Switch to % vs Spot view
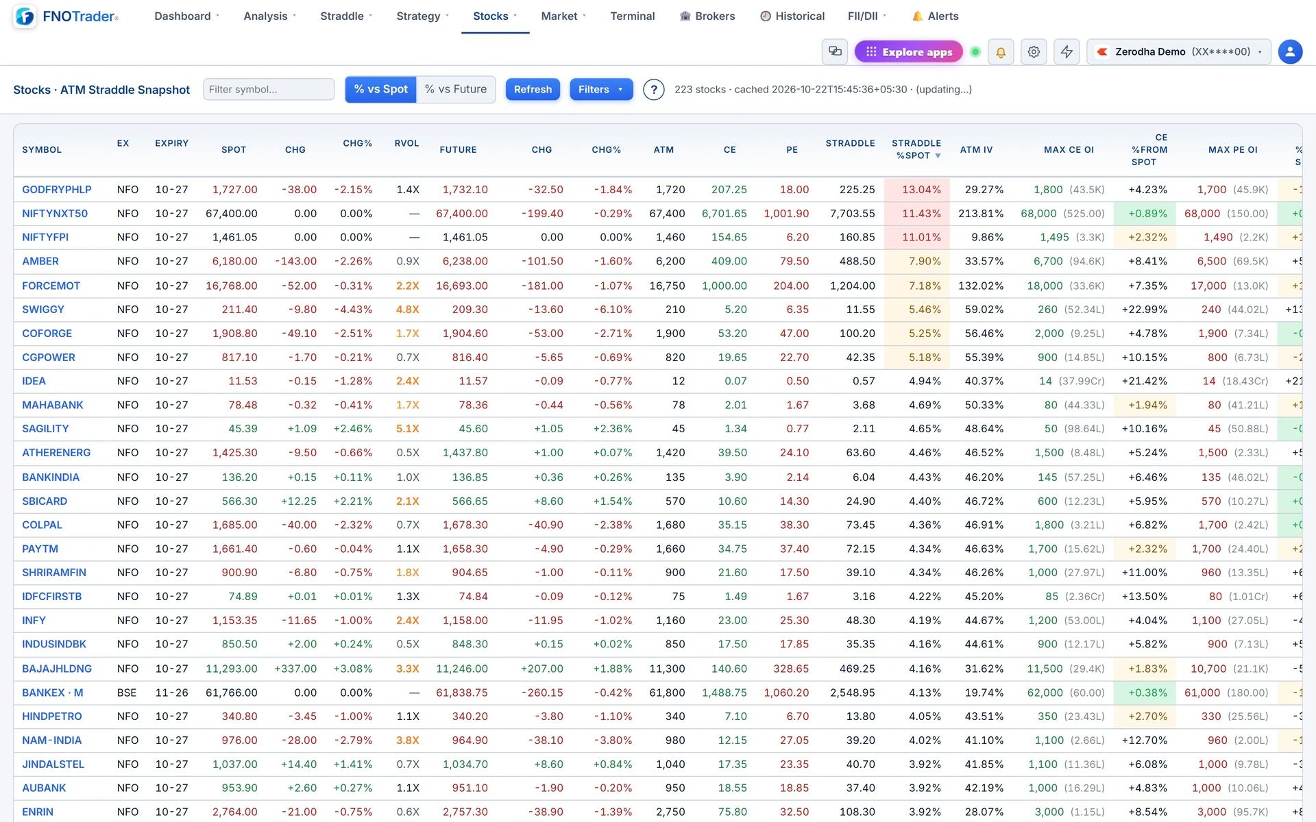The image size is (1316, 822). tap(380, 90)
